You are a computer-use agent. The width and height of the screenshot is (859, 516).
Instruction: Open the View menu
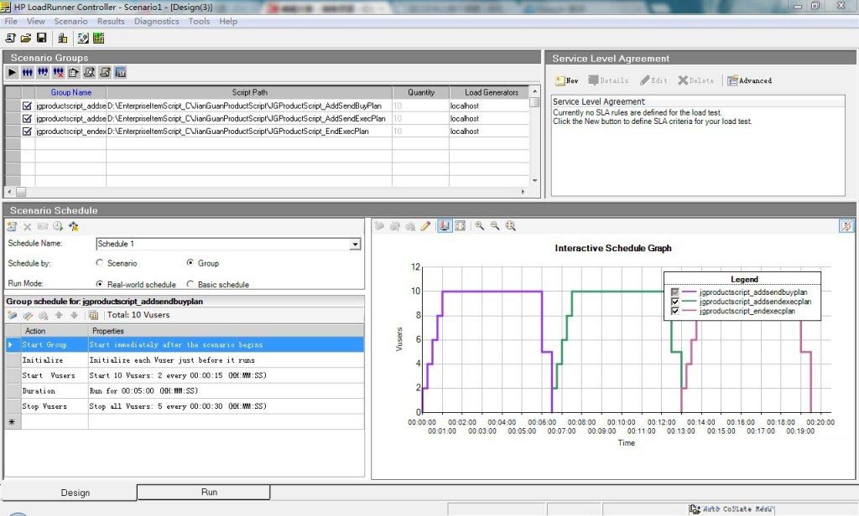tap(35, 21)
